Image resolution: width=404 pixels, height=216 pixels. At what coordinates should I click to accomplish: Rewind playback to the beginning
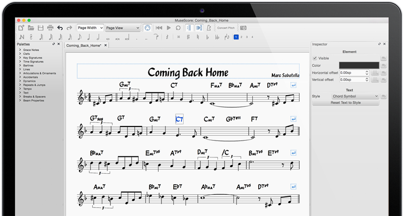[x=159, y=28]
